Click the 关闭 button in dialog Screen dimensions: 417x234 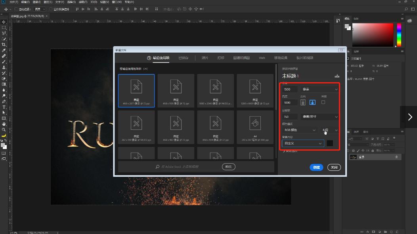coord(334,167)
